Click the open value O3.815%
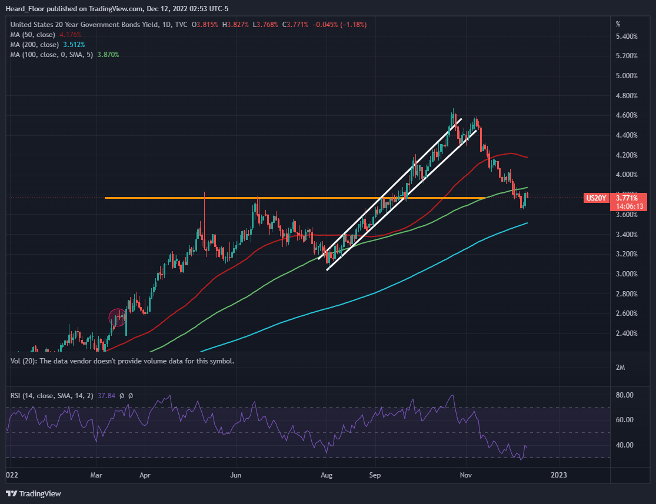 click(x=205, y=25)
